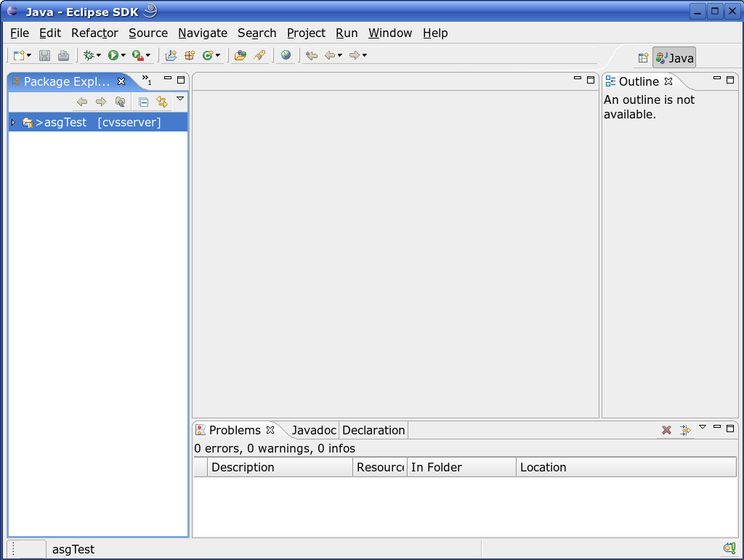Close the Package Explorer tab
Screen dimensions: 744x560
pos(121,81)
